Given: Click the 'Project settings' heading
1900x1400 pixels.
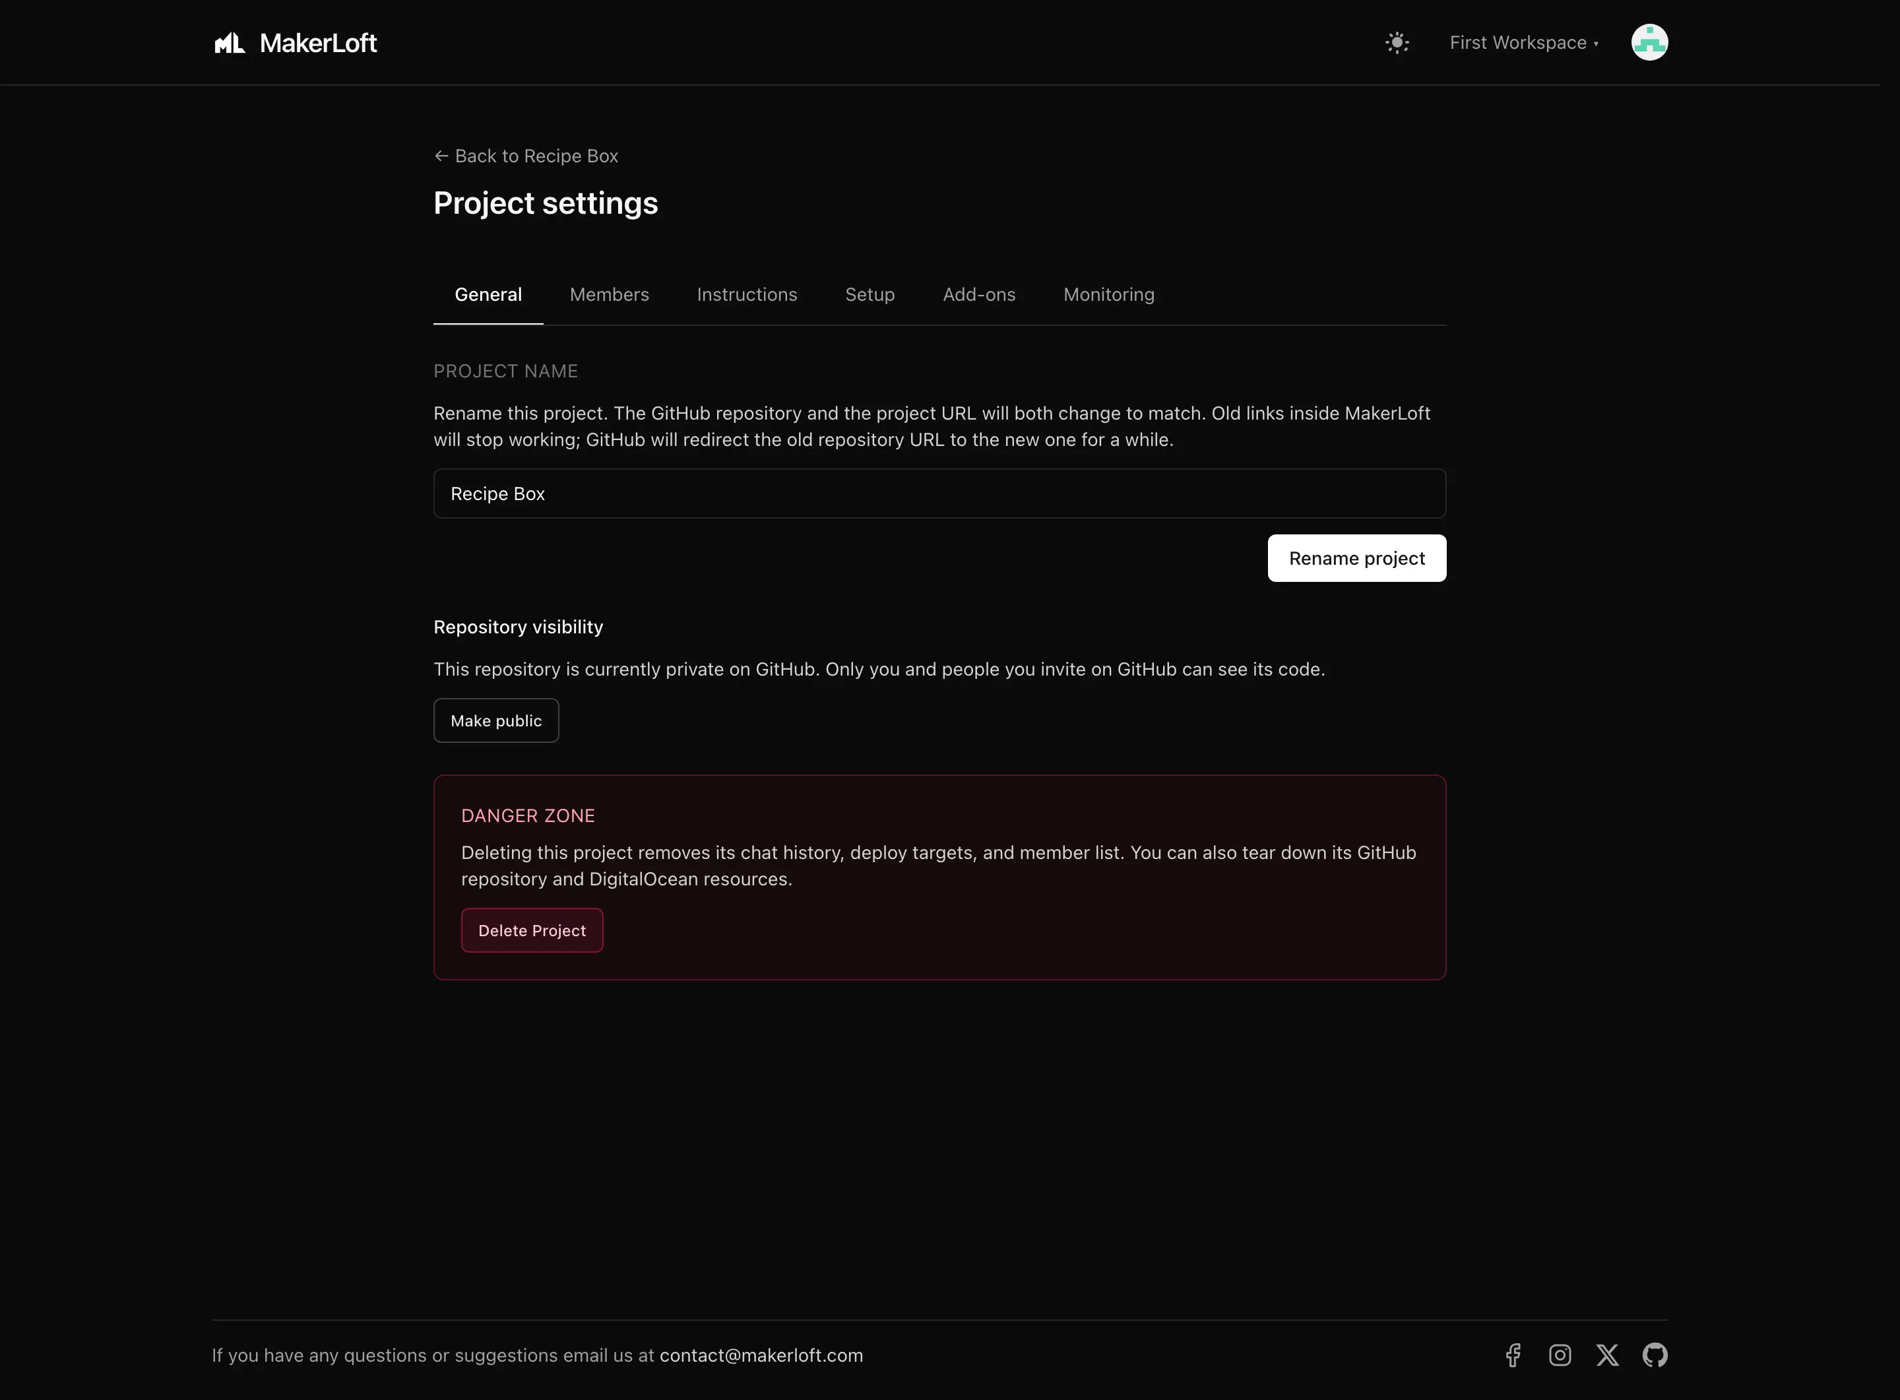Looking at the screenshot, I should [545, 203].
